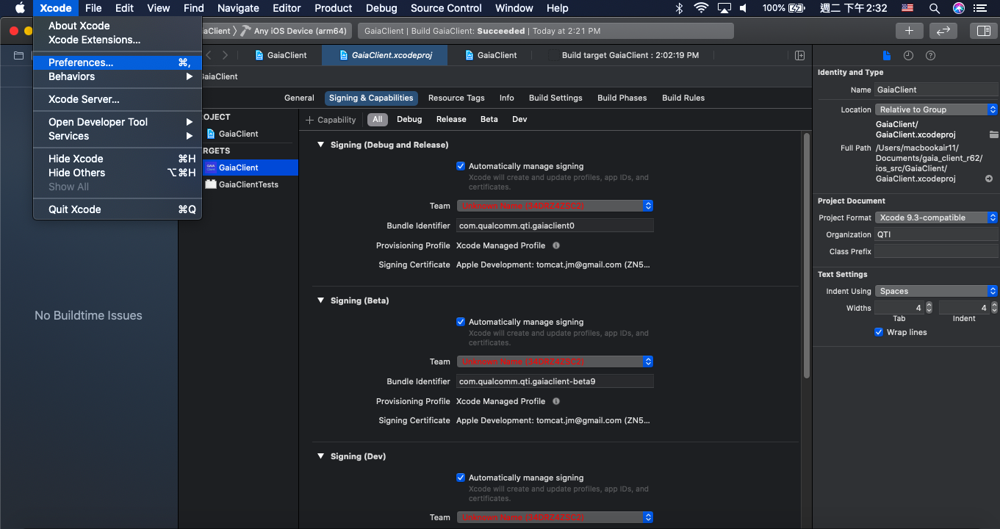This screenshot has width=1000, height=529.
Task: Open Team dropdown in Signing (Beta)
Action: click(555, 361)
